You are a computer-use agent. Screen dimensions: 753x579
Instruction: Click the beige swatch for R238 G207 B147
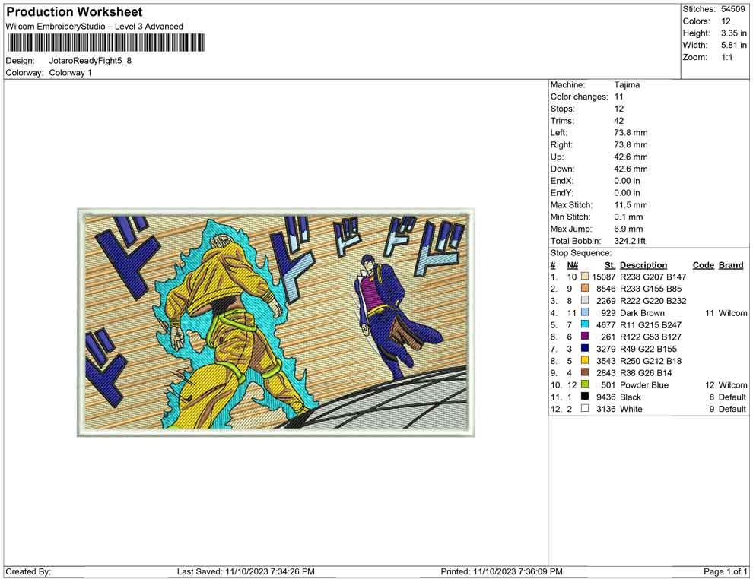tap(585, 277)
